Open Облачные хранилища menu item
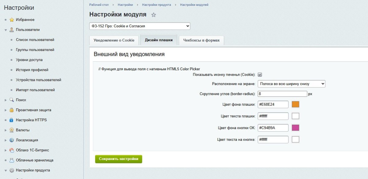368x179 pixels. (35, 160)
